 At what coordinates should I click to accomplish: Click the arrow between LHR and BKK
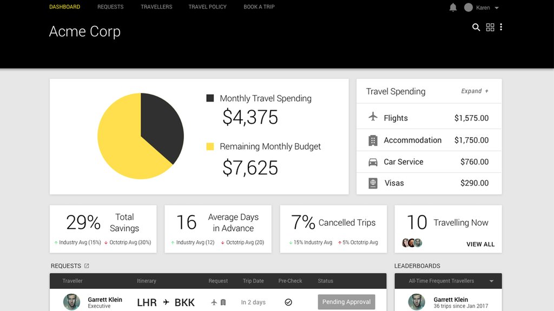pos(166,302)
